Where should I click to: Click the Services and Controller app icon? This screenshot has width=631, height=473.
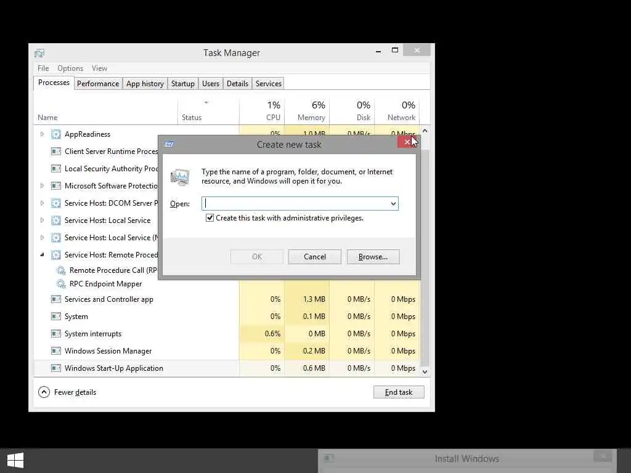56,299
